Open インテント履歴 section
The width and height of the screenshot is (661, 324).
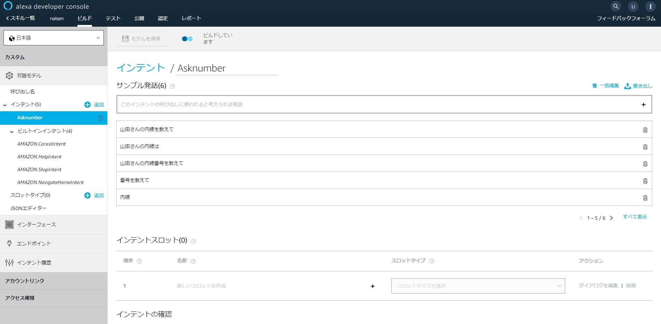pyautogui.click(x=53, y=263)
